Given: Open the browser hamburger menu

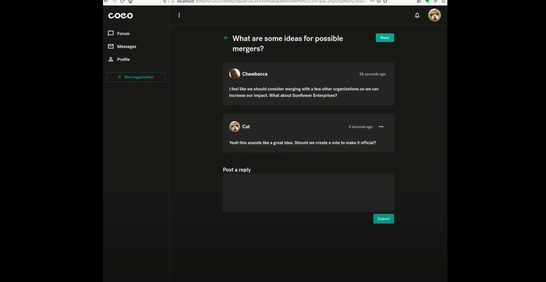Looking at the screenshot, I should (443, 2).
